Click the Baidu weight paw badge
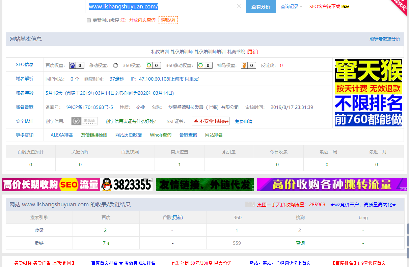409x267 pixels. tap(77, 65)
